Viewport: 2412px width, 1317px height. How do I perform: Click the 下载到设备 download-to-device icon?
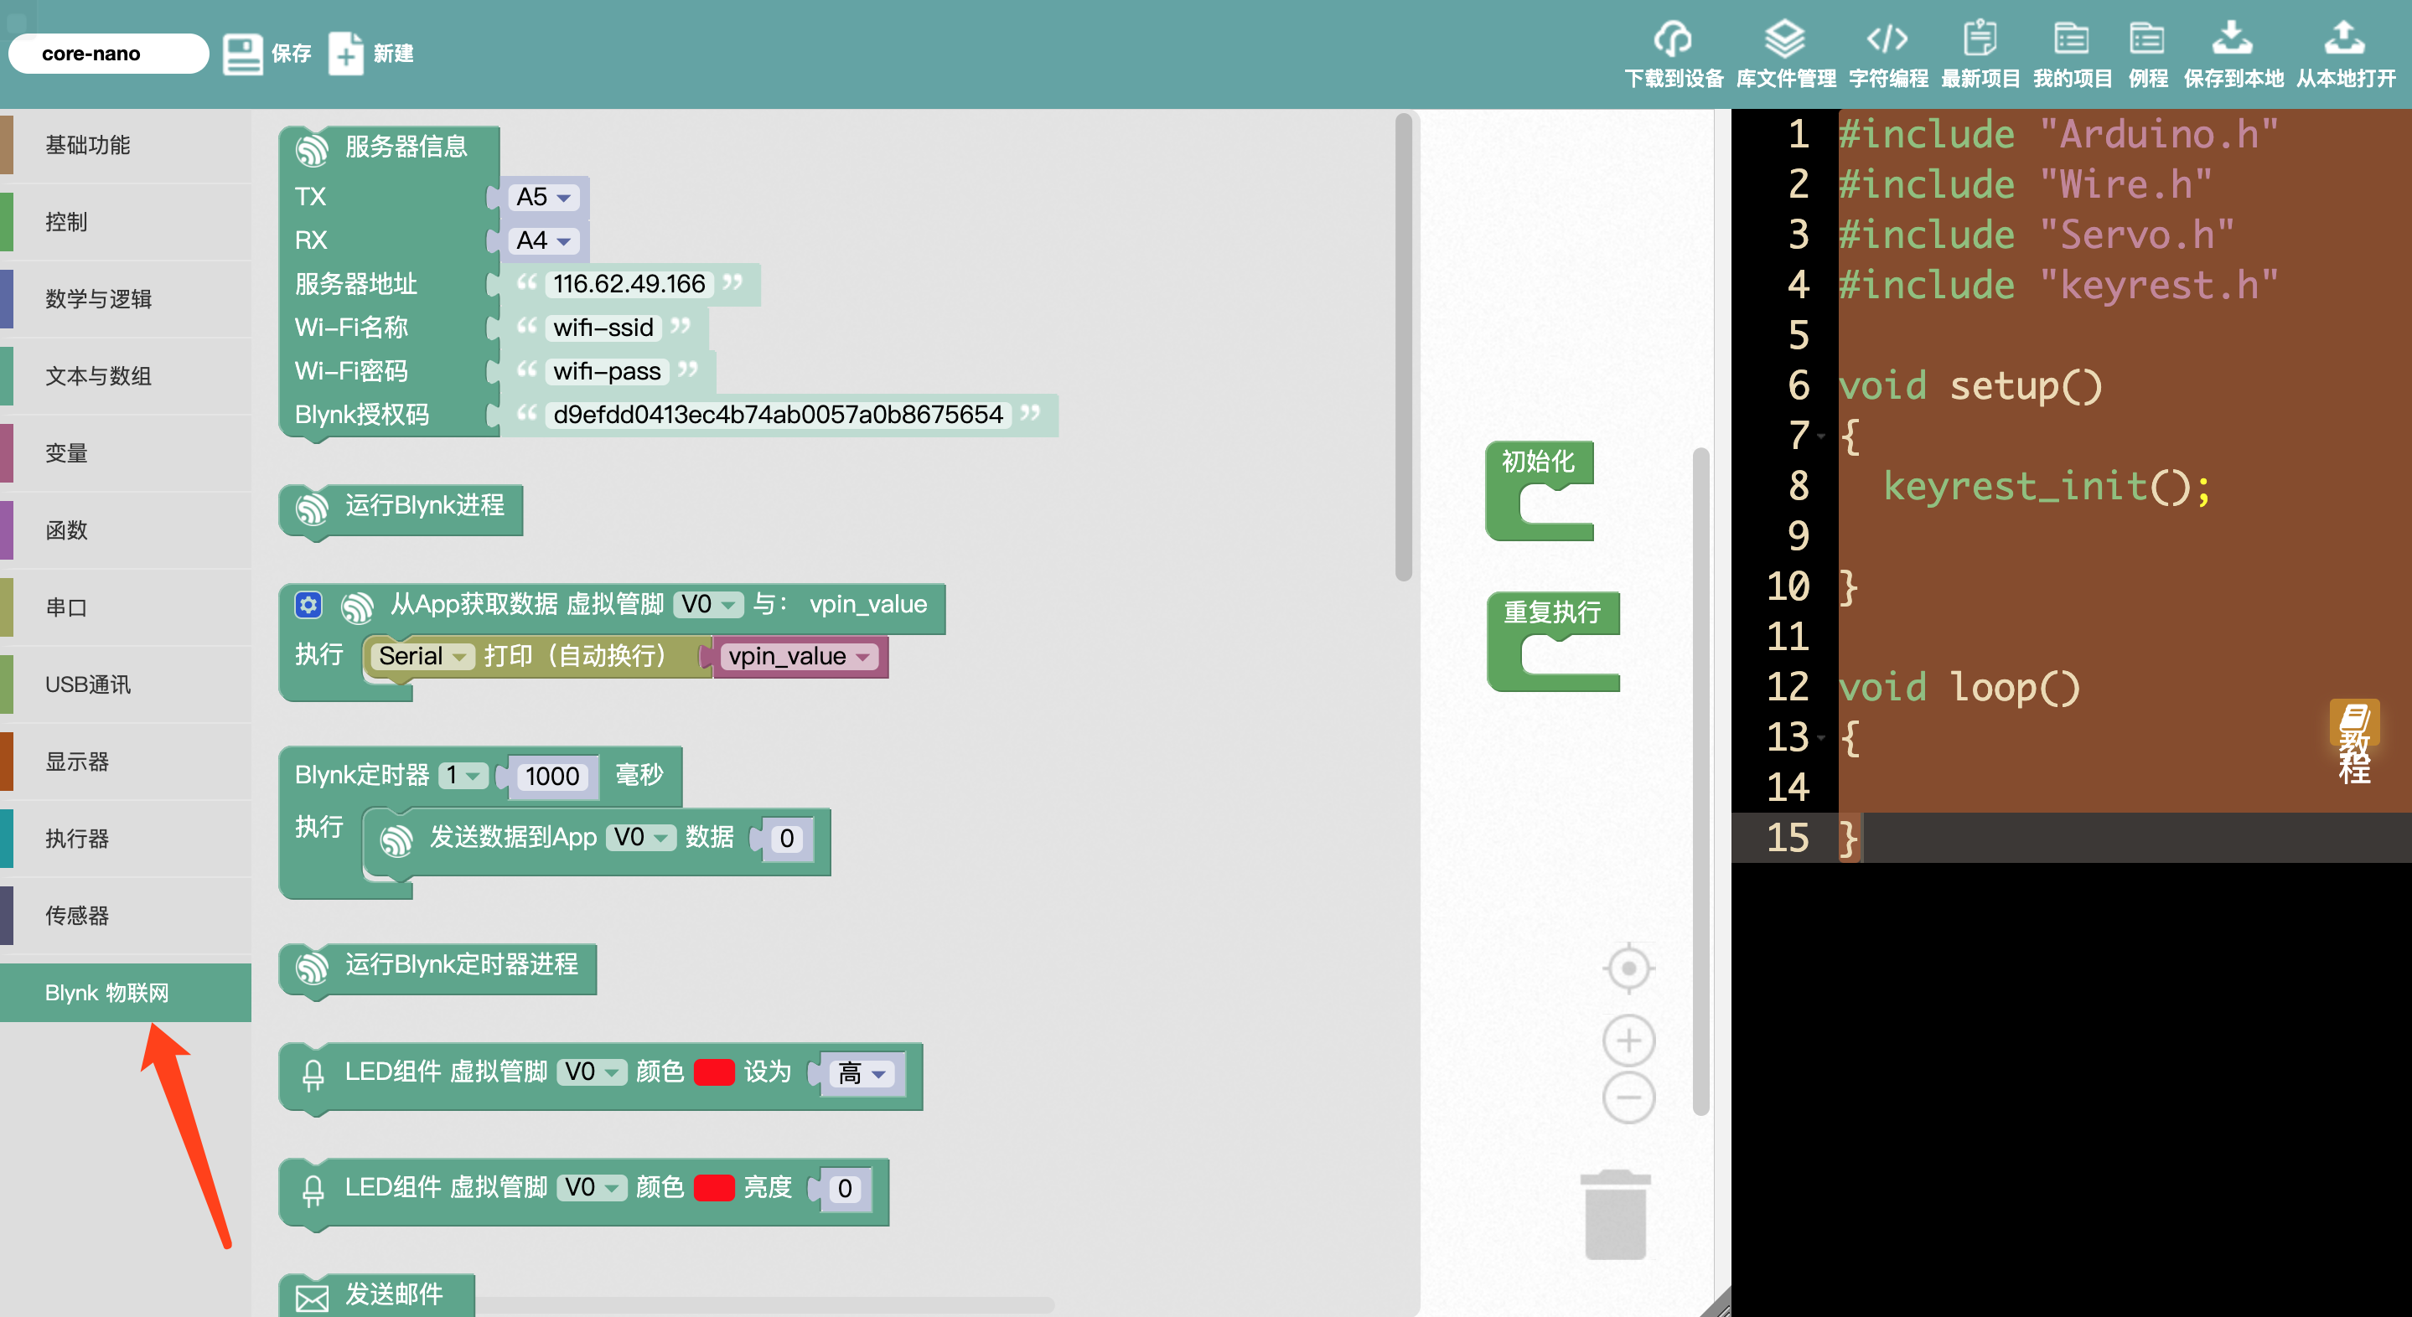point(1672,39)
